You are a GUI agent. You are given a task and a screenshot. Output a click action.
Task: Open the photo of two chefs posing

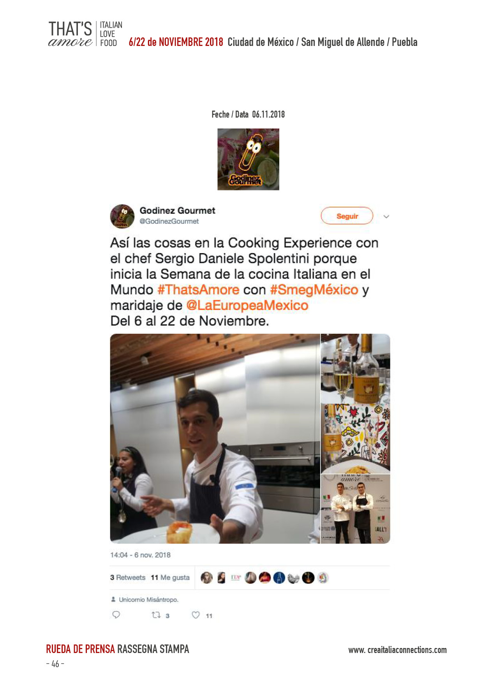[x=355, y=509]
